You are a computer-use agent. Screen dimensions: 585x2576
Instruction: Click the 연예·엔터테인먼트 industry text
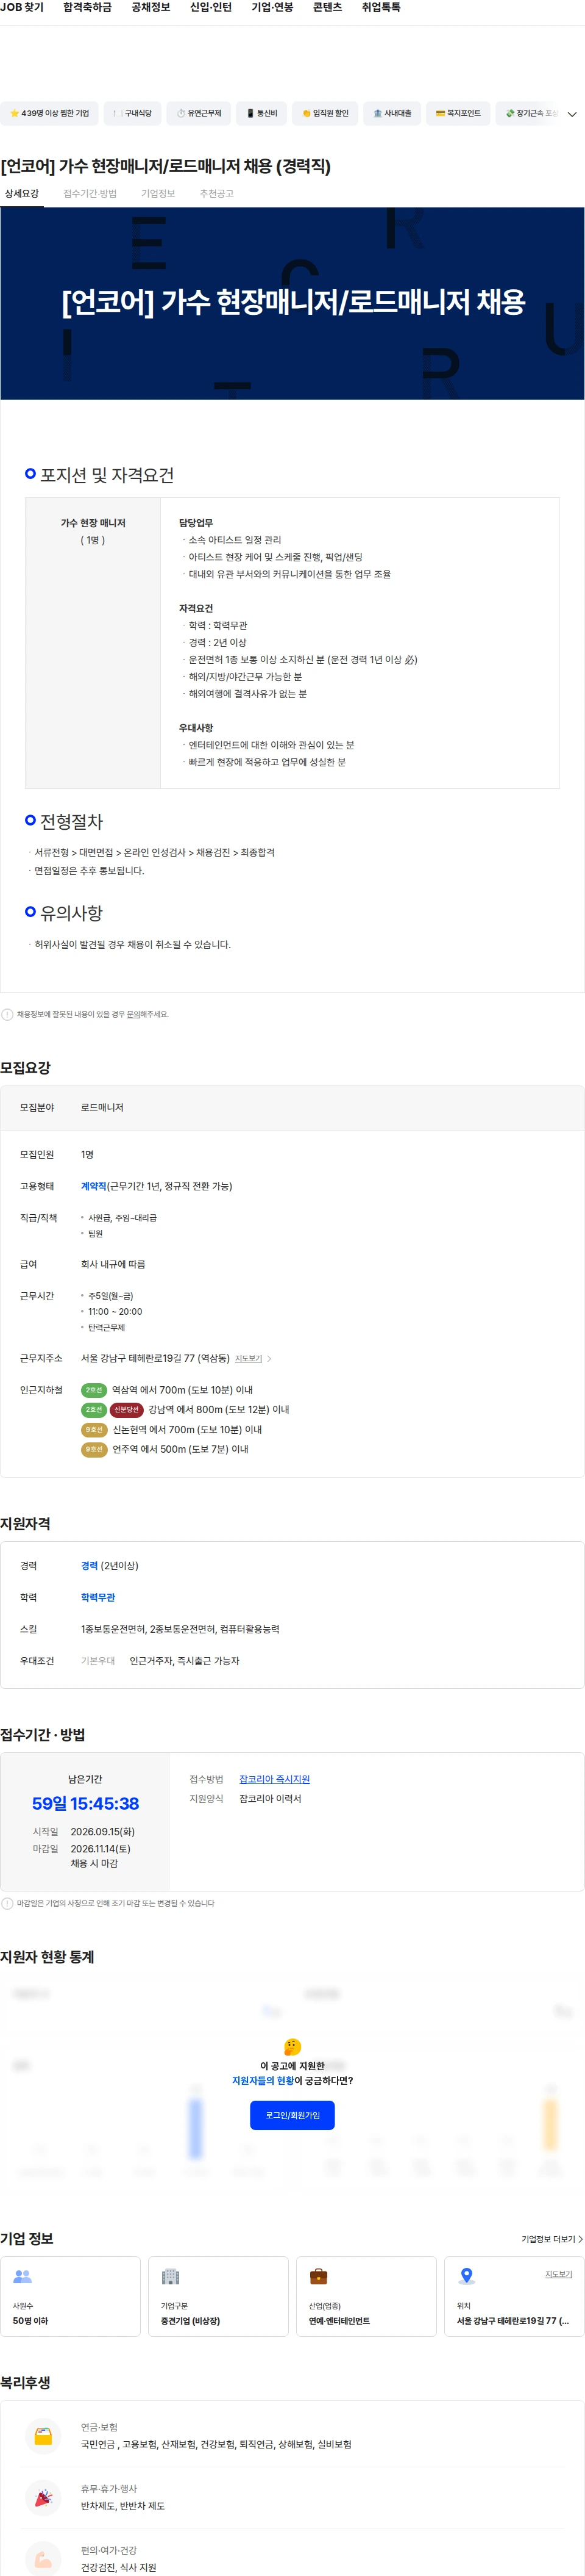coord(339,2321)
